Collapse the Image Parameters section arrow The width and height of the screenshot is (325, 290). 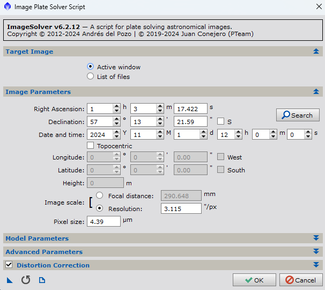(x=316, y=91)
